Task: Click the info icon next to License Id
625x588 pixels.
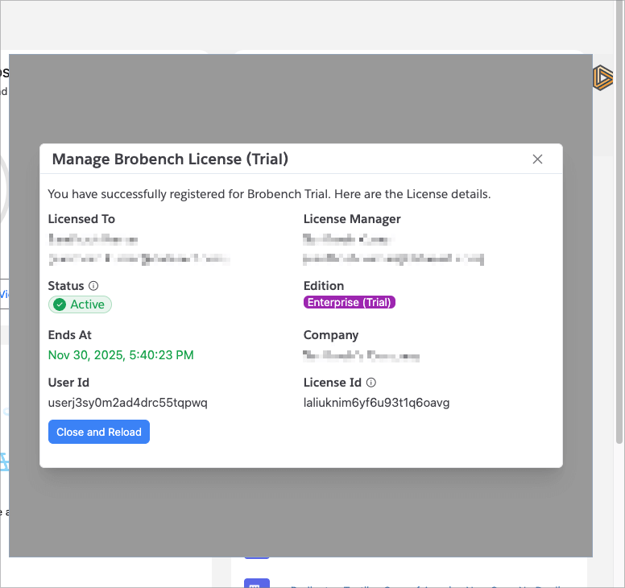Action: (x=371, y=383)
